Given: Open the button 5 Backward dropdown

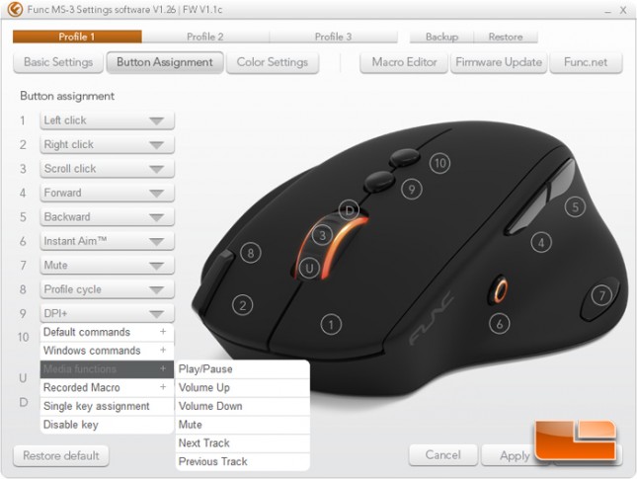Looking at the screenshot, I should click(x=108, y=217).
